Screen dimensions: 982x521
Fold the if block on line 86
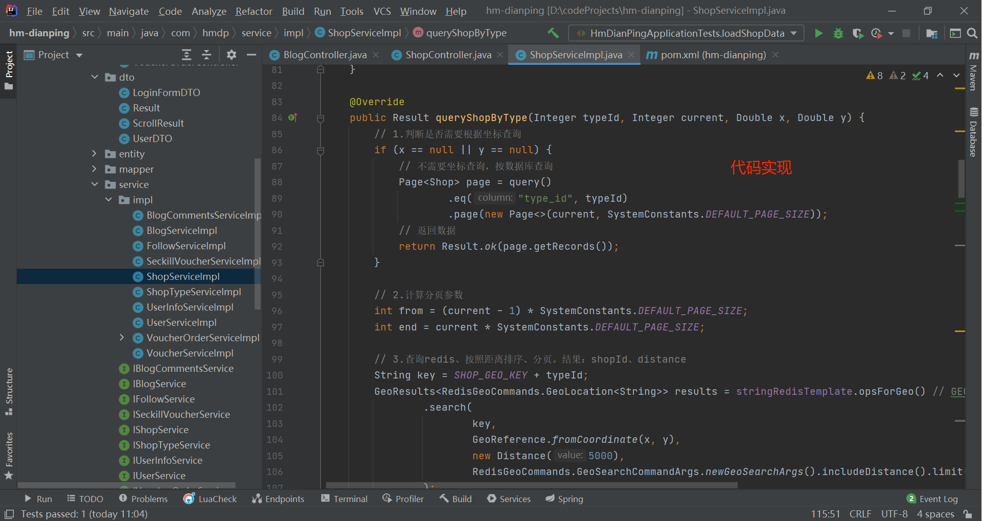click(321, 150)
